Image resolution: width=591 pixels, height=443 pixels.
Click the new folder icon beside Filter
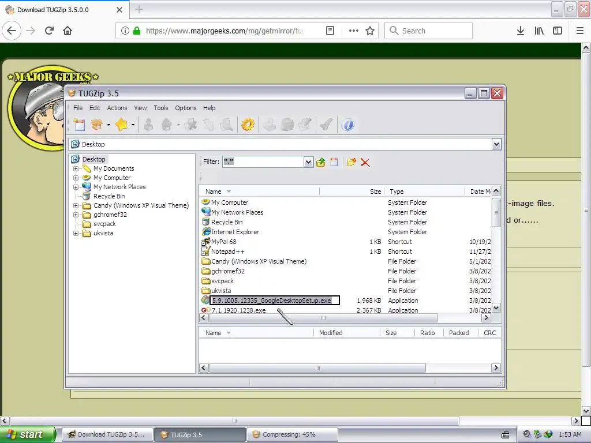[351, 162]
